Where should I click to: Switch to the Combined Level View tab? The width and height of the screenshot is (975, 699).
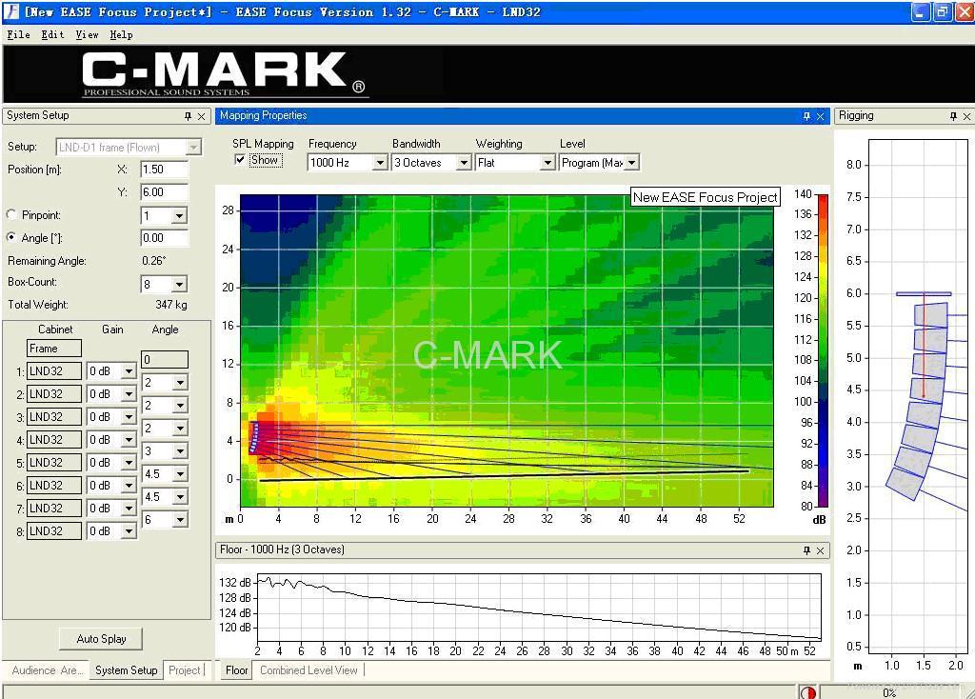coord(308,670)
